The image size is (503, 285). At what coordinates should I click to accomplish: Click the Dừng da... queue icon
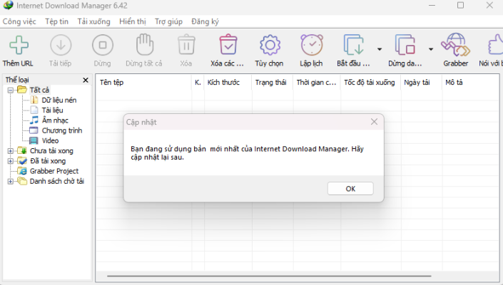point(405,45)
